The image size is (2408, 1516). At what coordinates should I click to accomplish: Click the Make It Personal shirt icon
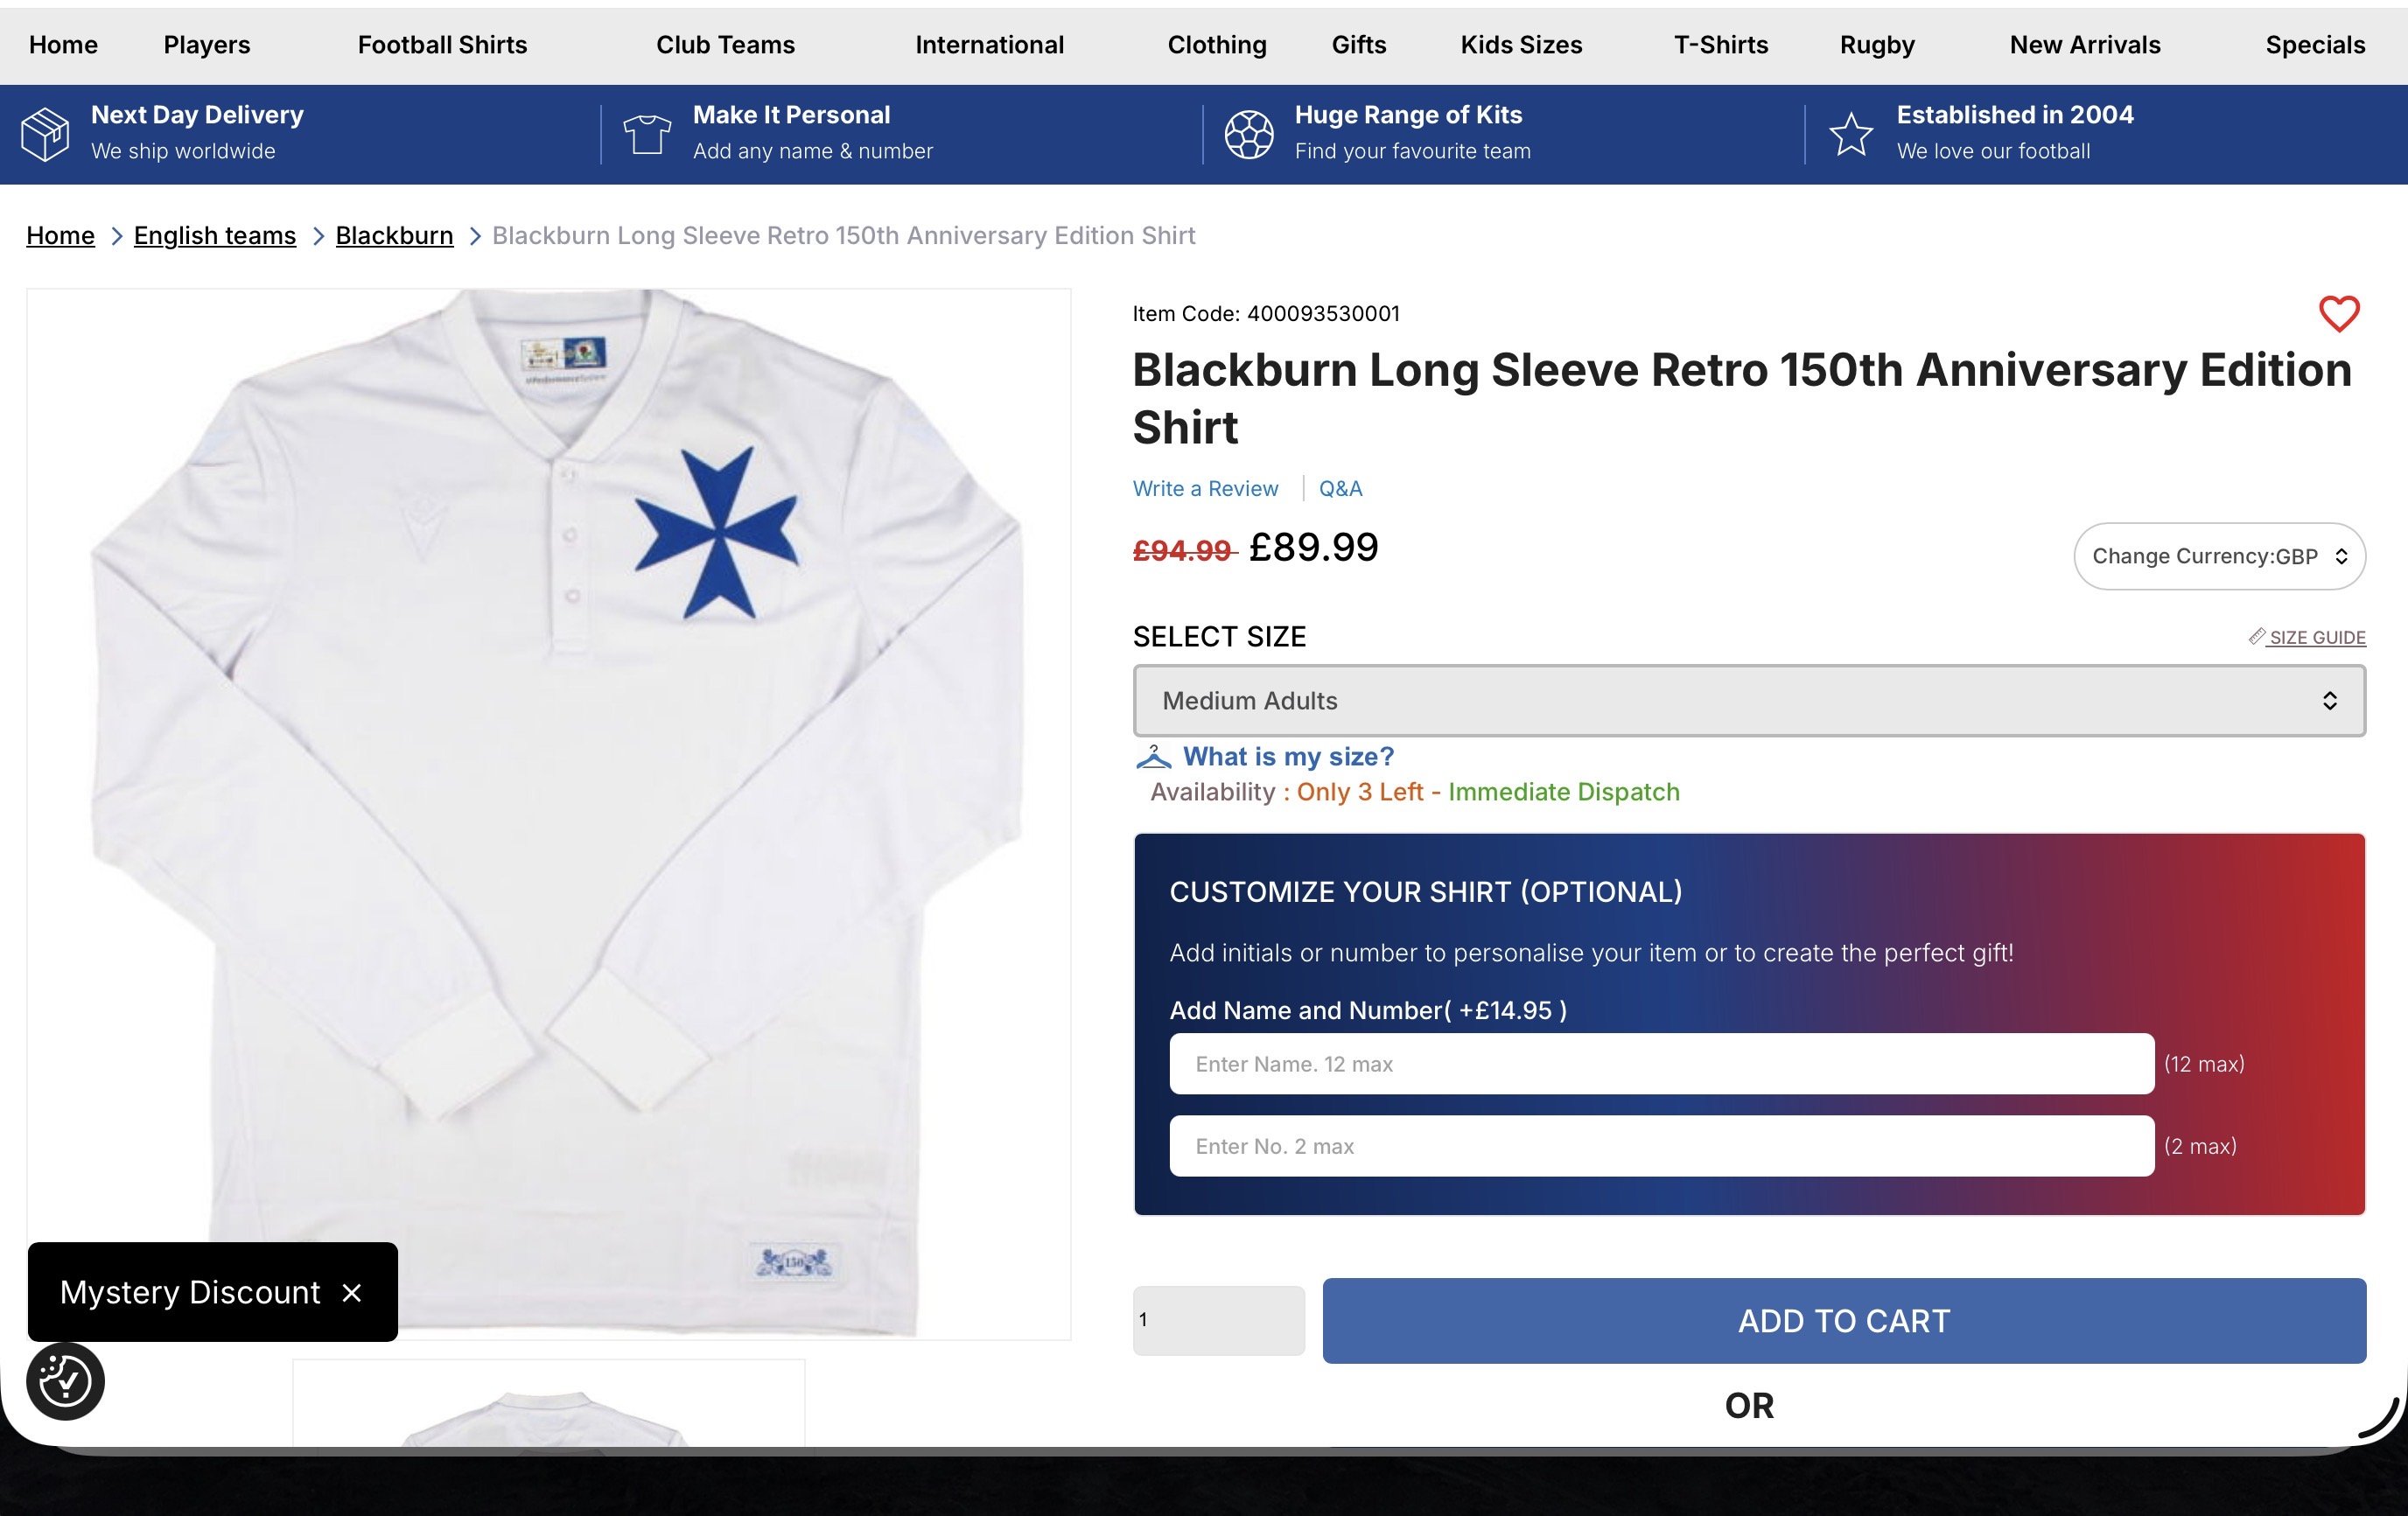(647, 133)
